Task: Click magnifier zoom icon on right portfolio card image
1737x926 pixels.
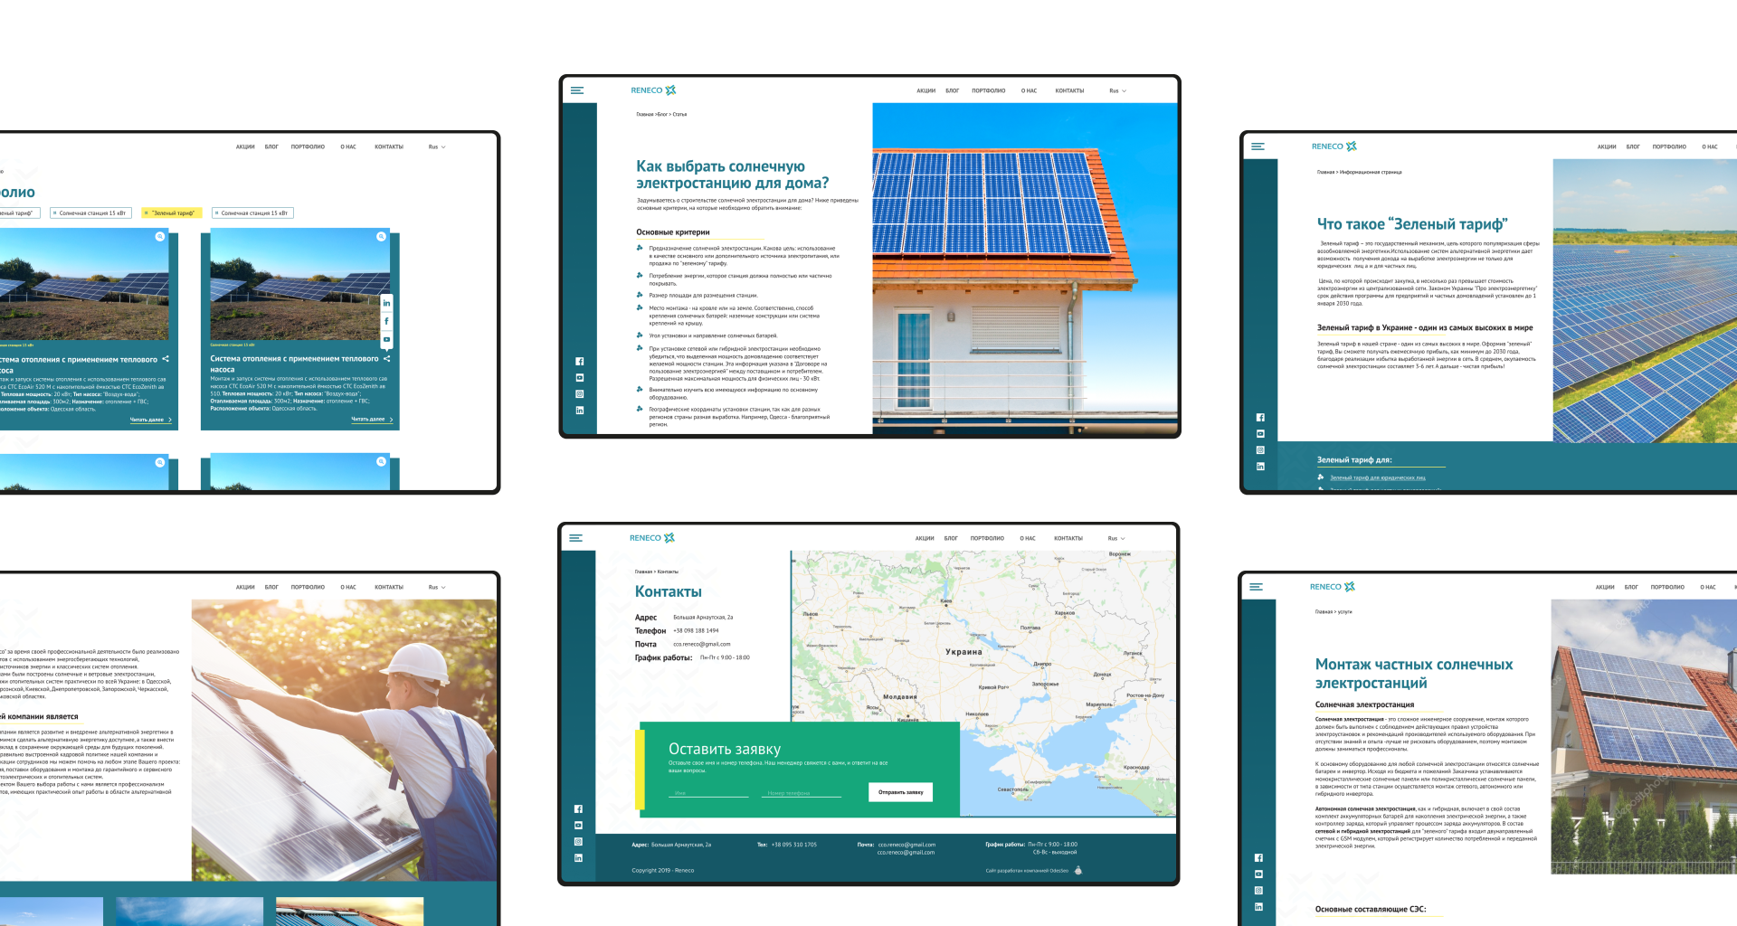Action: (381, 237)
